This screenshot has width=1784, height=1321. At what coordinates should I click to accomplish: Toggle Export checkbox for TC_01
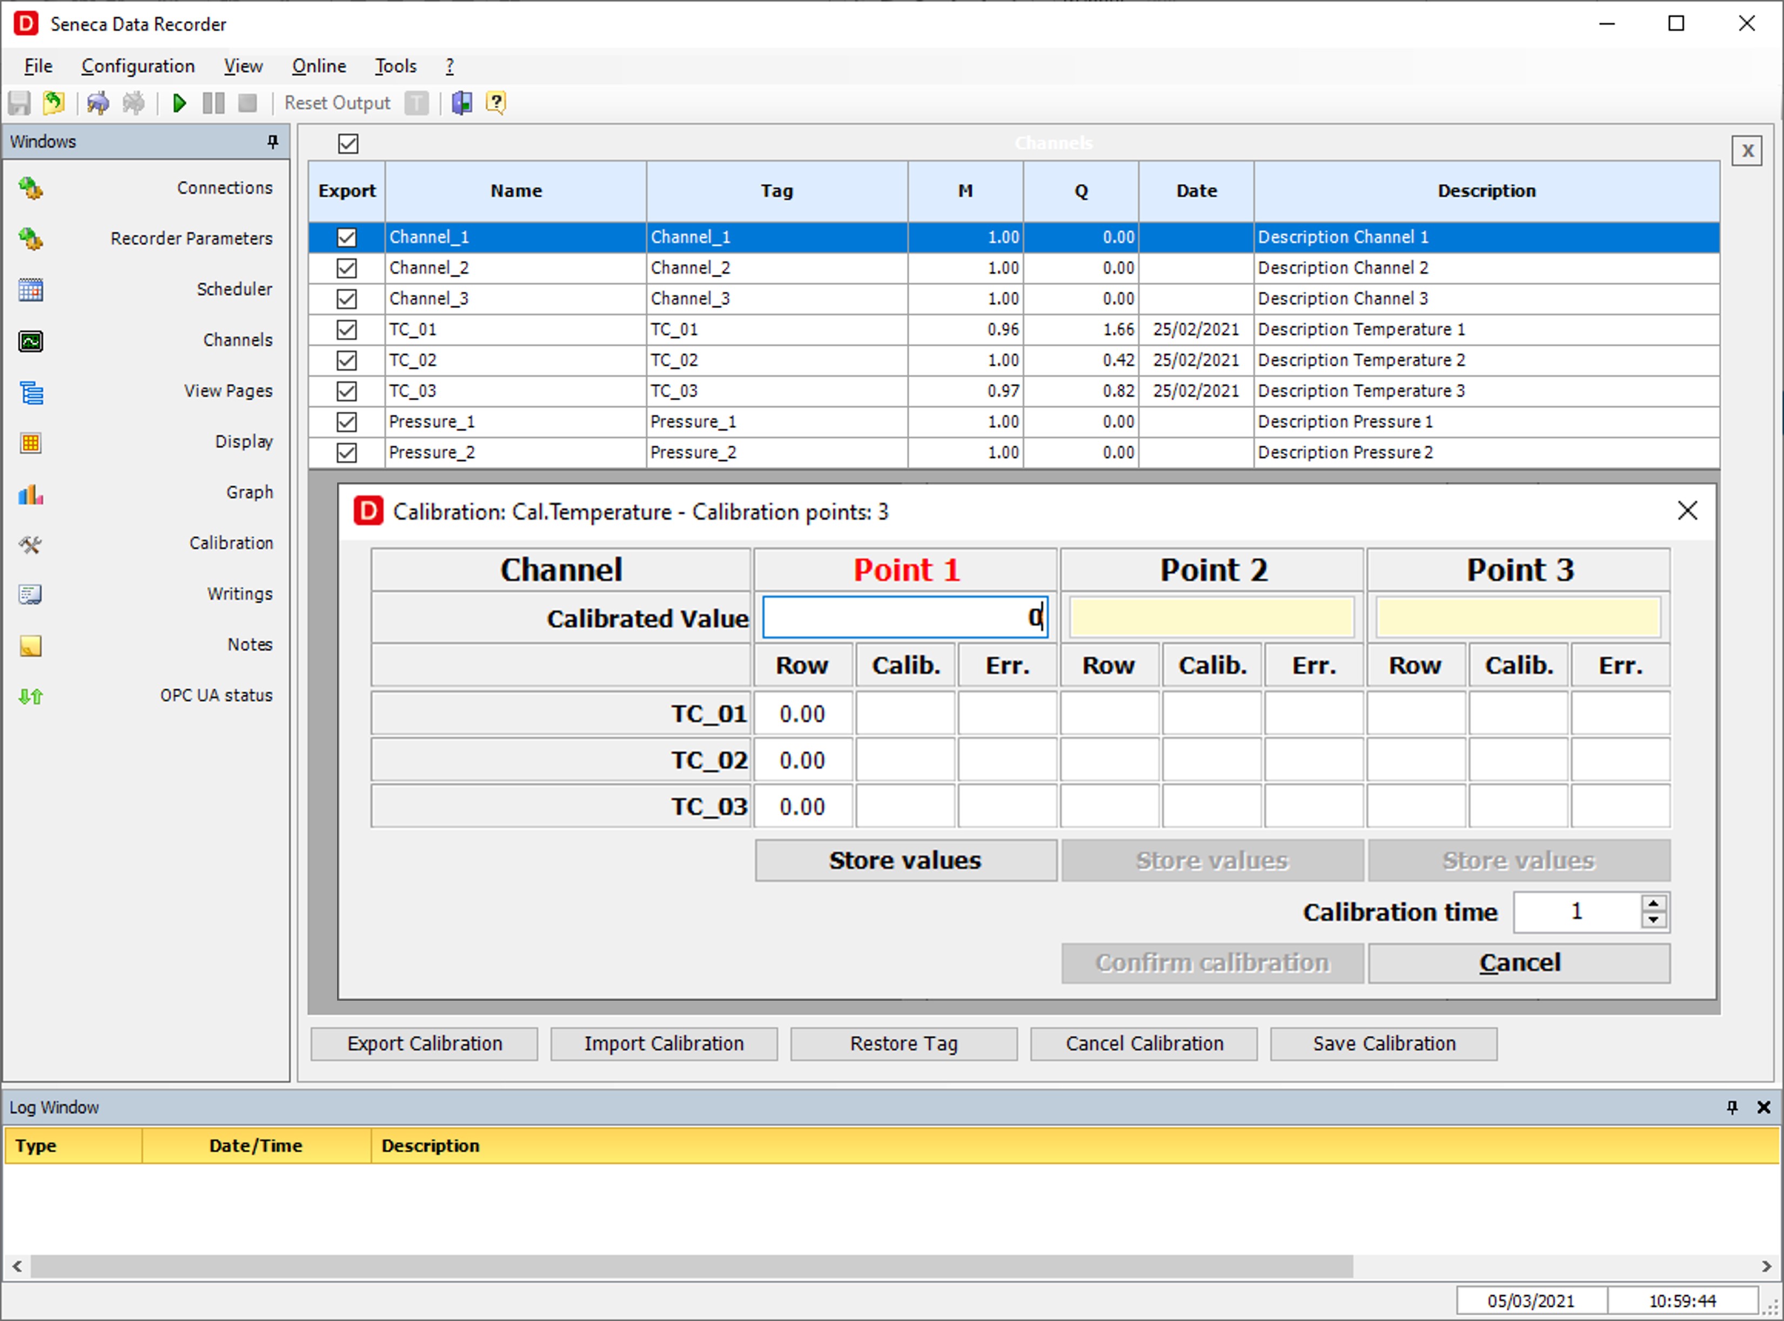[346, 330]
